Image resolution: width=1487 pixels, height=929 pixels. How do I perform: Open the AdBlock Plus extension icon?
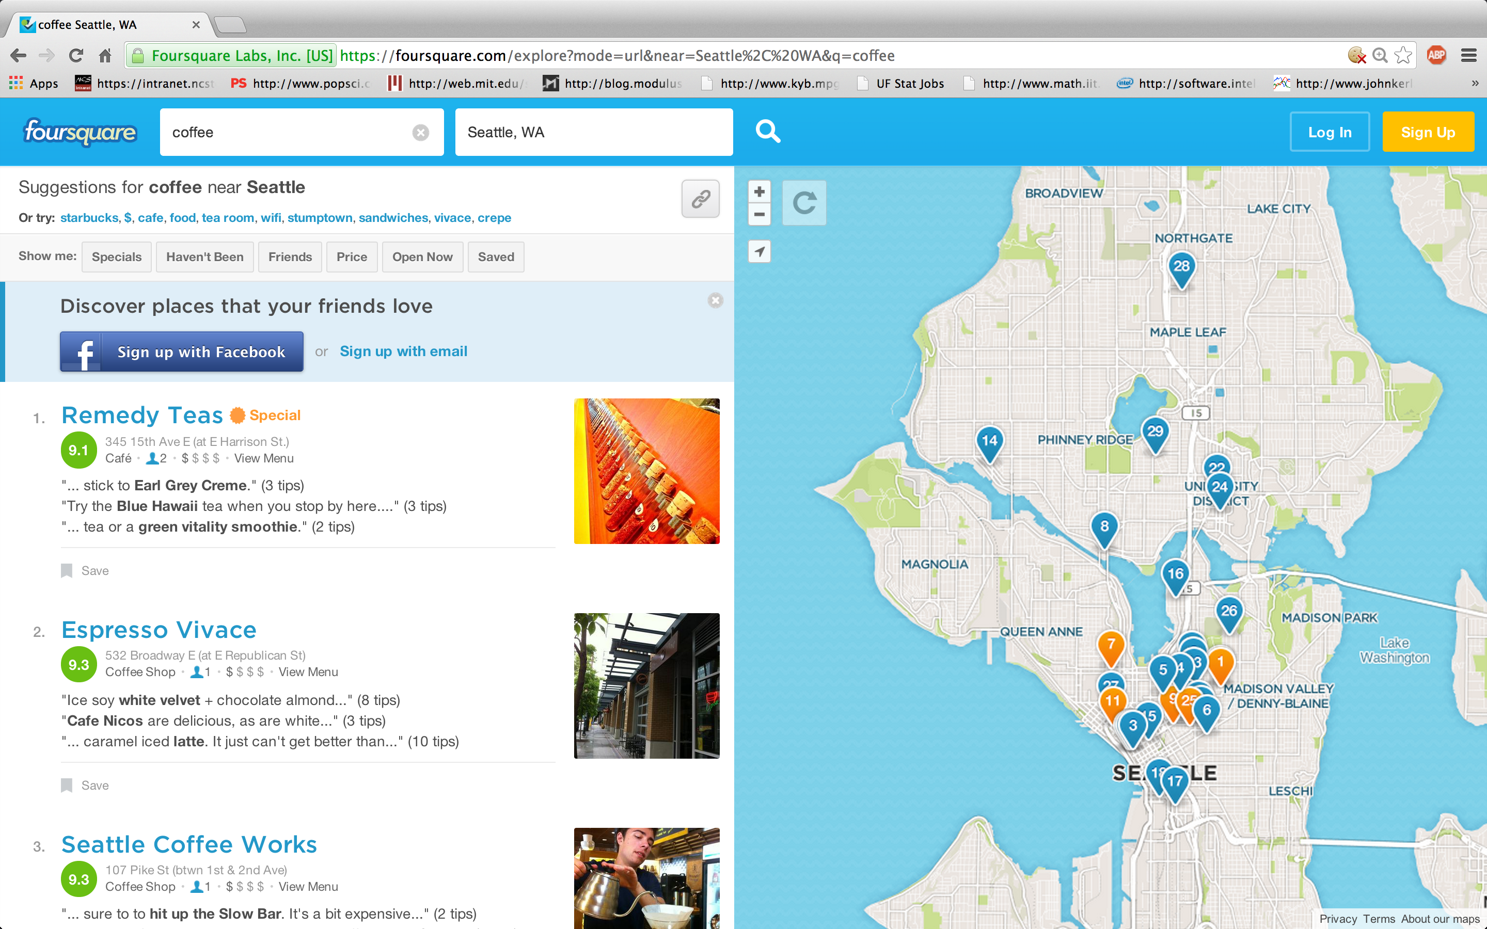(x=1436, y=55)
